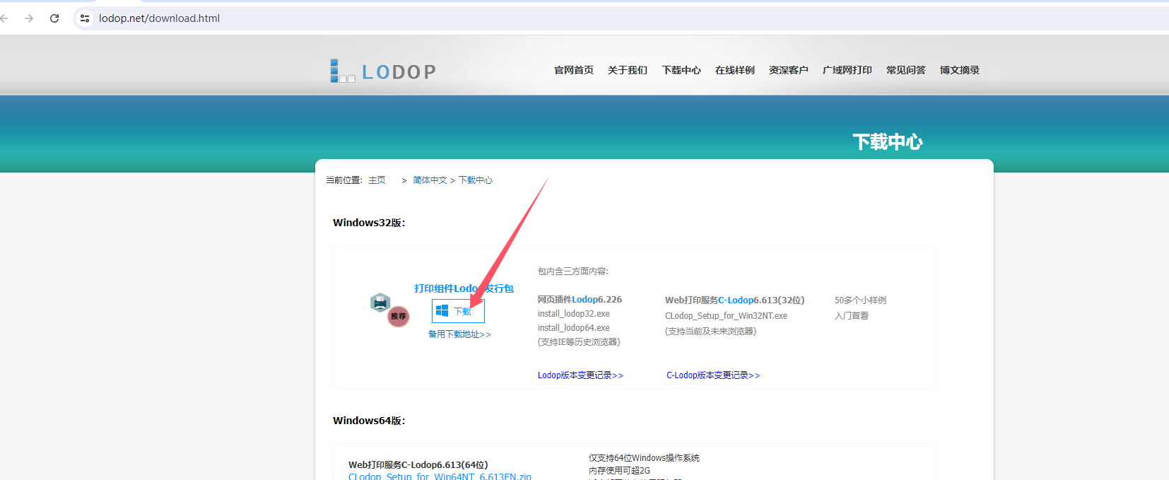This screenshot has width=1169, height=480.
Task: Open the 打印组件Lodop发行包 title link
Action: click(464, 288)
